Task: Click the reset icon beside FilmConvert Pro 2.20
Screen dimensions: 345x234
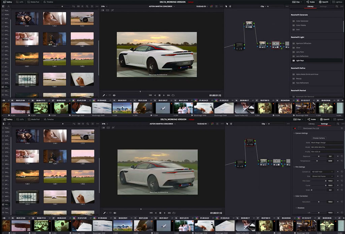Action: pos(342,128)
